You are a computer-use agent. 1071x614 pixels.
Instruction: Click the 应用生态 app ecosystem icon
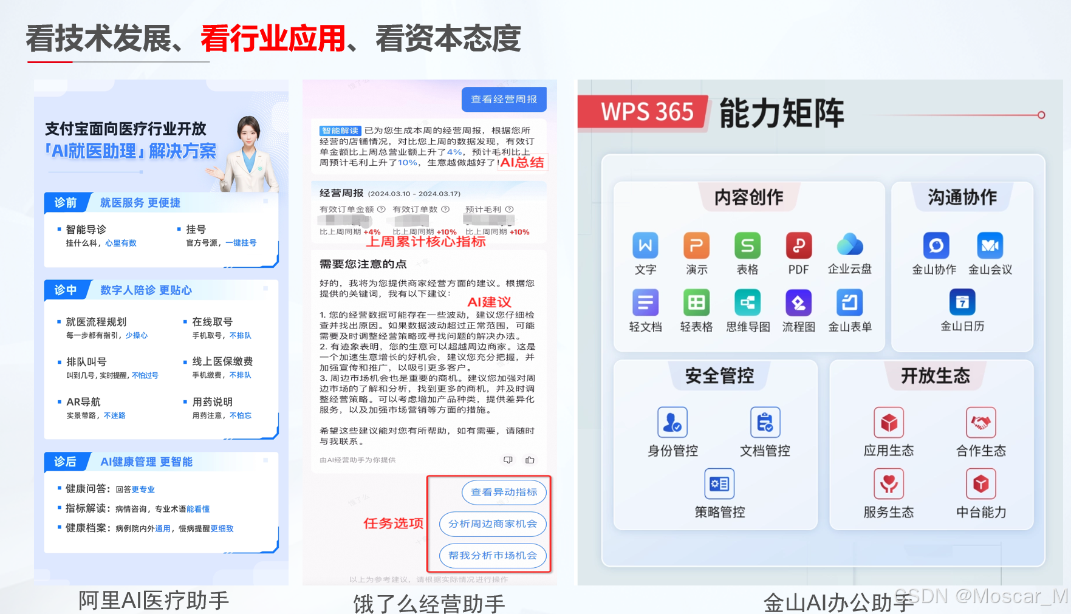pos(889,422)
